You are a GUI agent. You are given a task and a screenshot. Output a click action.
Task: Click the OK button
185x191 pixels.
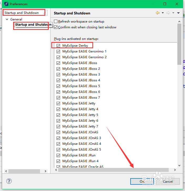[x=142, y=182]
